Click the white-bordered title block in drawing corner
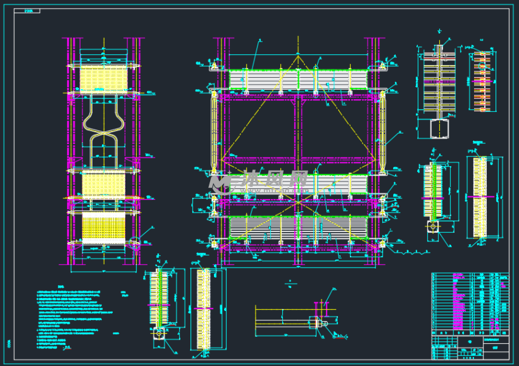The image size is (519, 366). (x=470, y=347)
